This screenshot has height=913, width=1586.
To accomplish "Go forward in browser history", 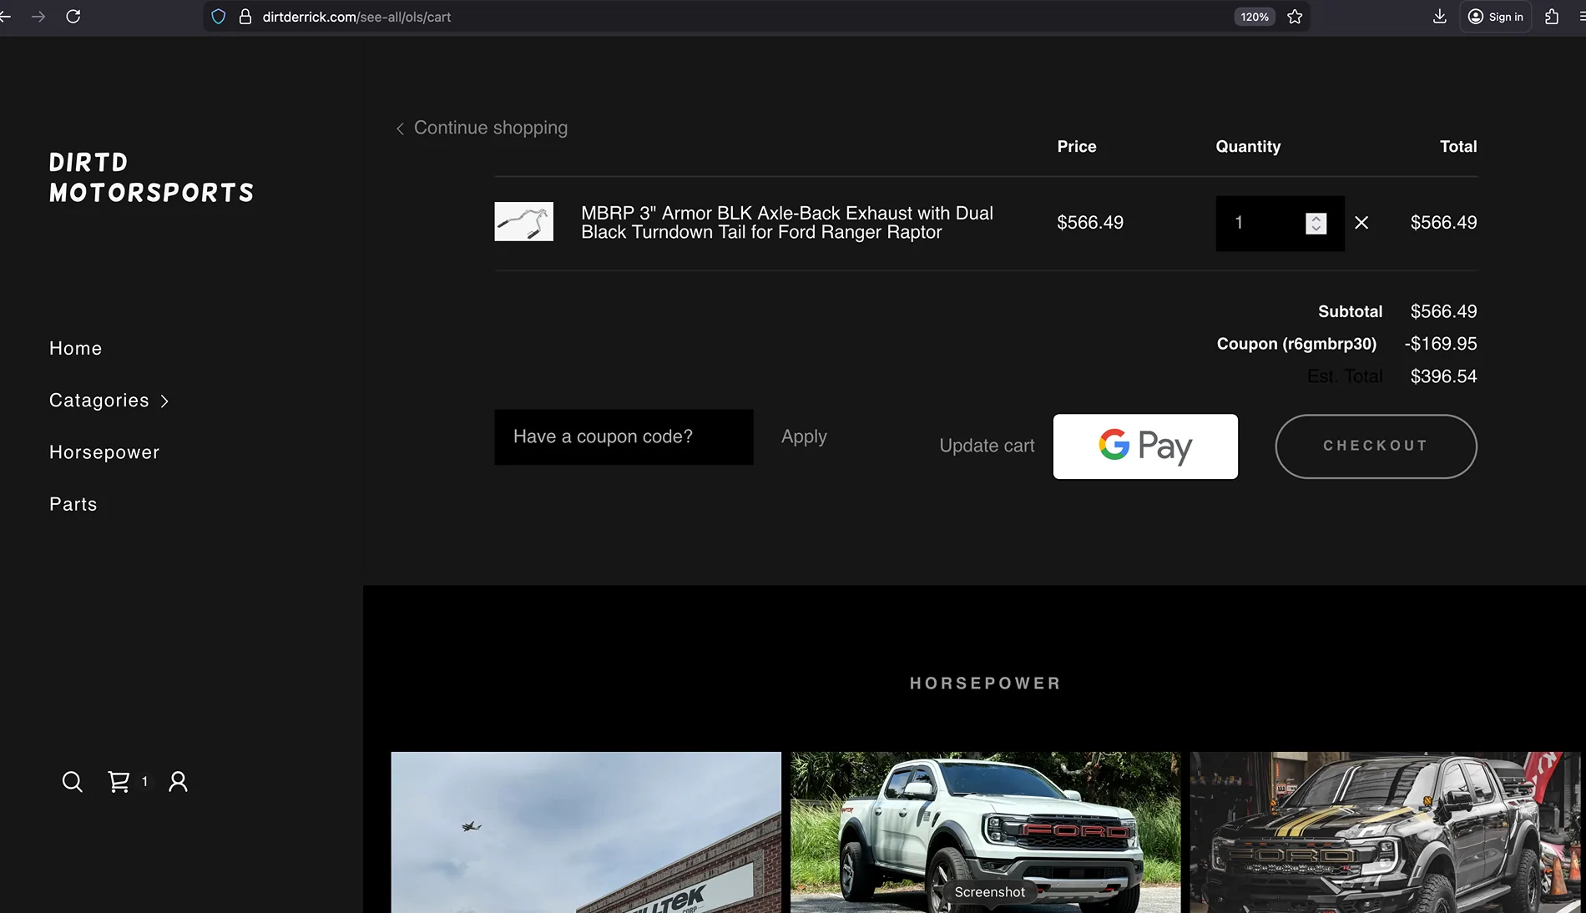I will [38, 17].
